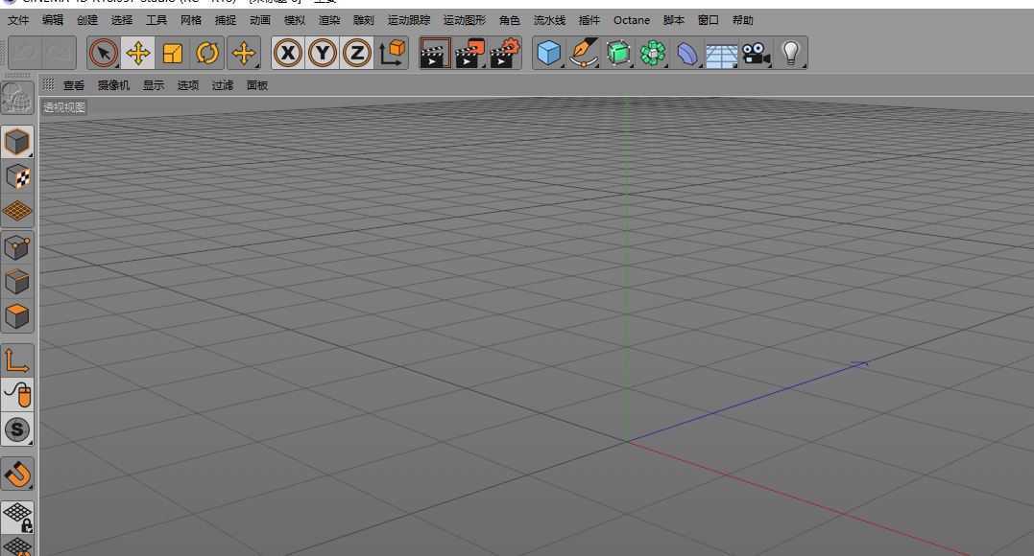This screenshot has height=556, width=1034.
Task: Toggle Tweak mode mouse icon
Action: coord(17,395)
